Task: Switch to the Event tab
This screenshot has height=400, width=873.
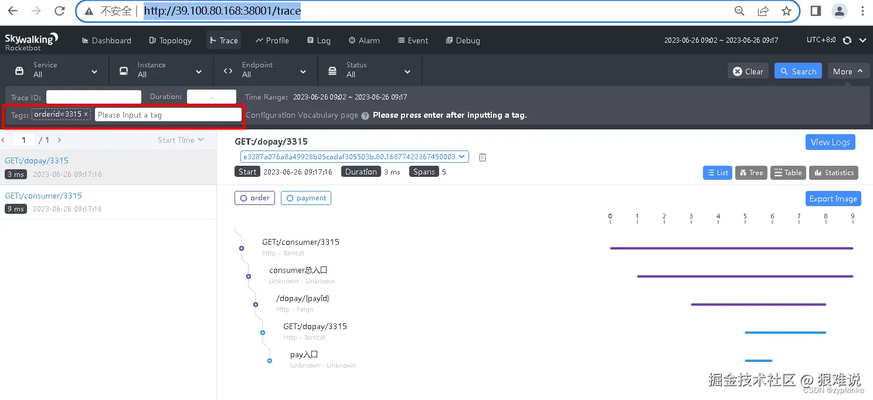Action: tap(413, 40)
